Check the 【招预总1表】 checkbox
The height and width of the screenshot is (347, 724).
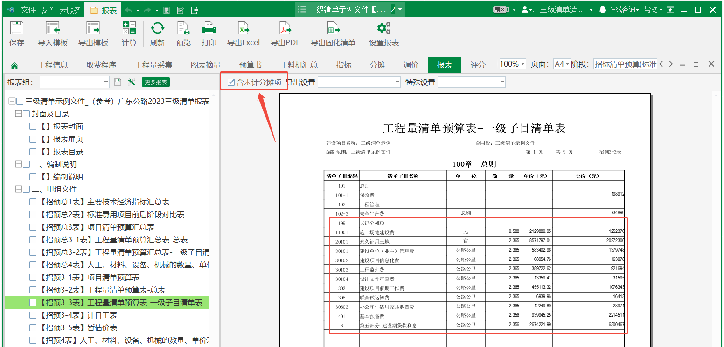click(33, 202)
